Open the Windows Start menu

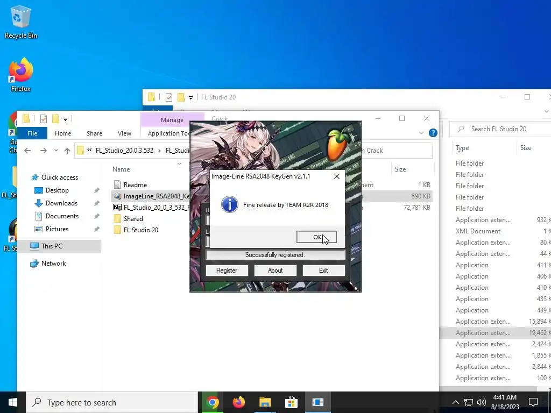click(x=13, y=402)
